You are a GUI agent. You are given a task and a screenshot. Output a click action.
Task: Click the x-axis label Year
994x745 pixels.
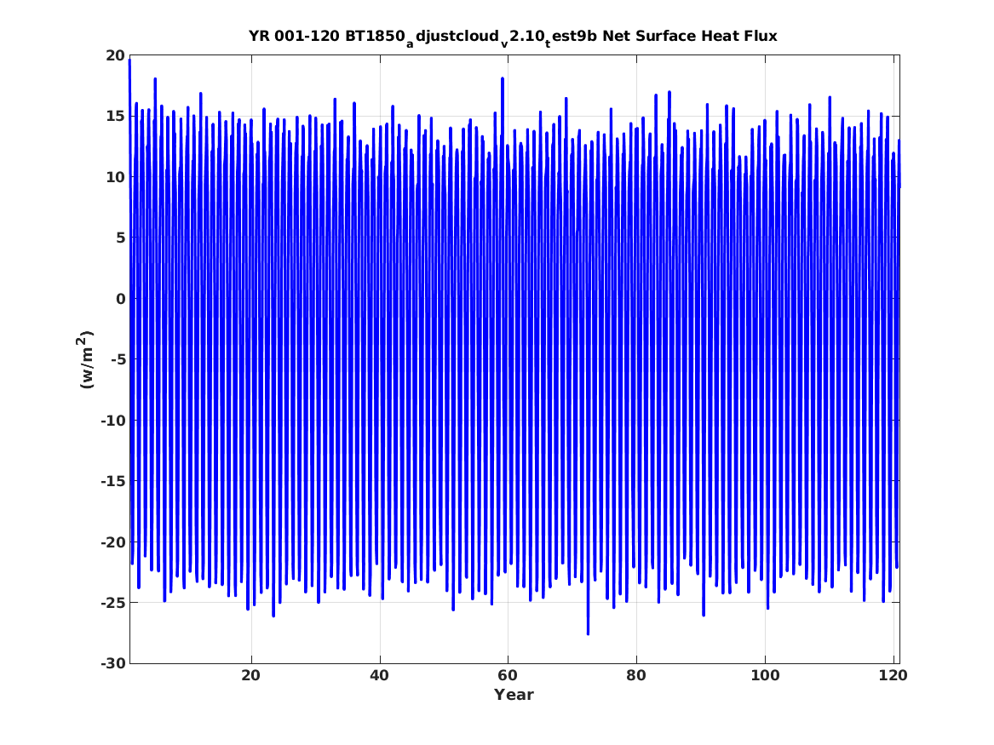pyautogui.click(x=514, y=695)
